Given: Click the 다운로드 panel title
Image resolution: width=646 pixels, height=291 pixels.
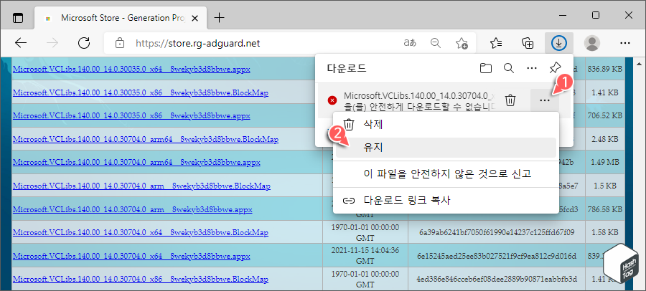Looking at the screenshot, I should coord(347,68).
